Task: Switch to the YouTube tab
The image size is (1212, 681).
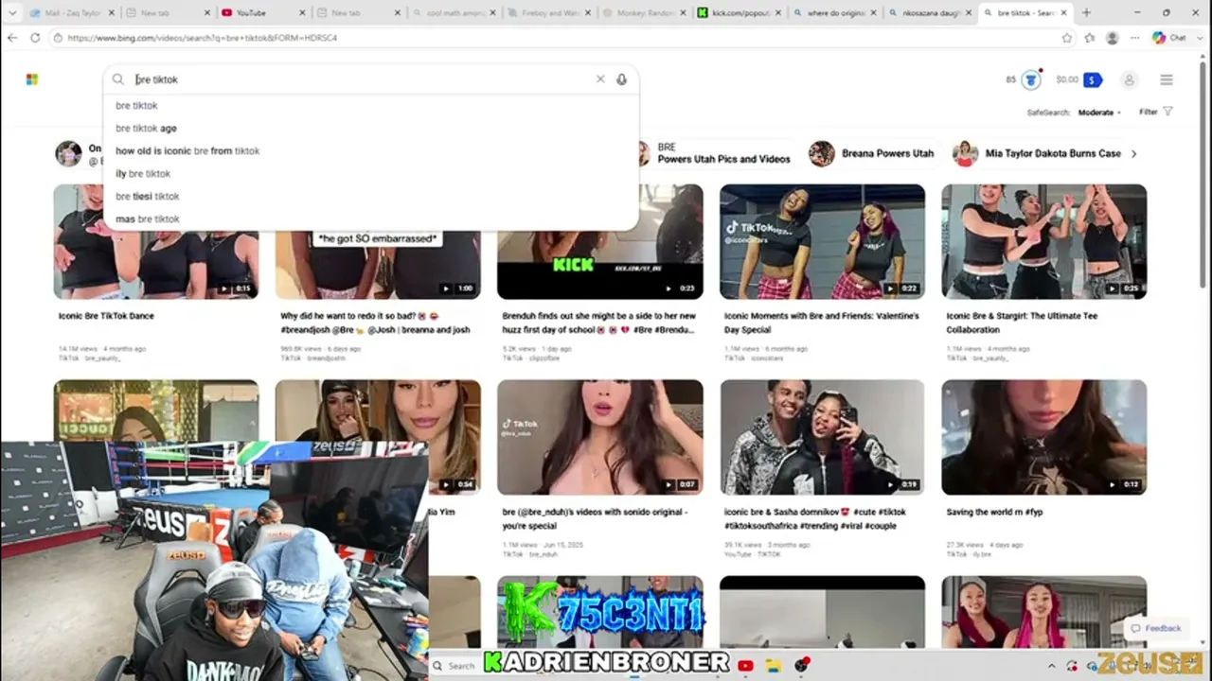Action: tap(264, 13)
